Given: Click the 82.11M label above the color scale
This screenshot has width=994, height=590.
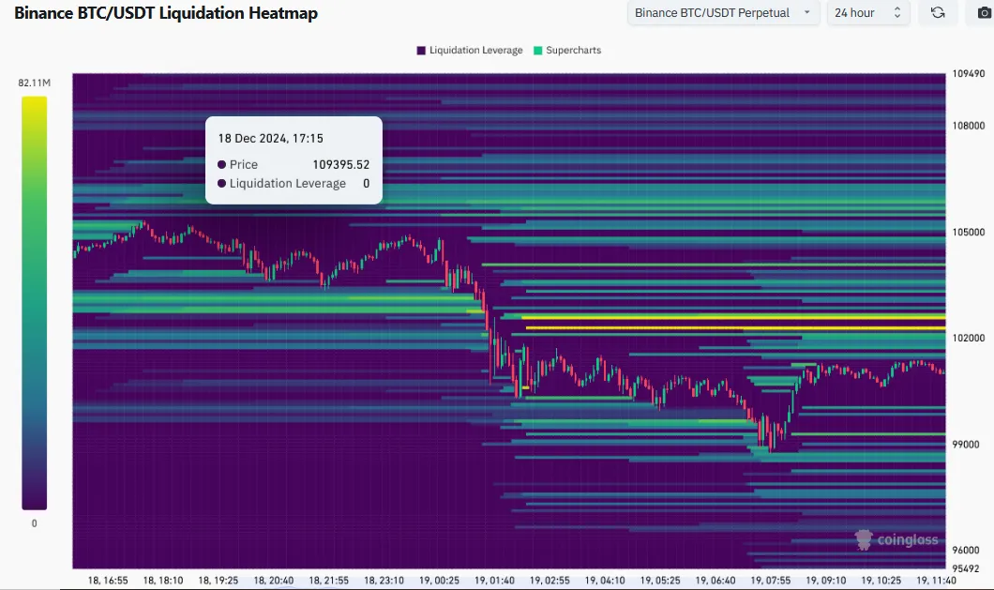Looking at the screenshot, I should click(34, 82).
